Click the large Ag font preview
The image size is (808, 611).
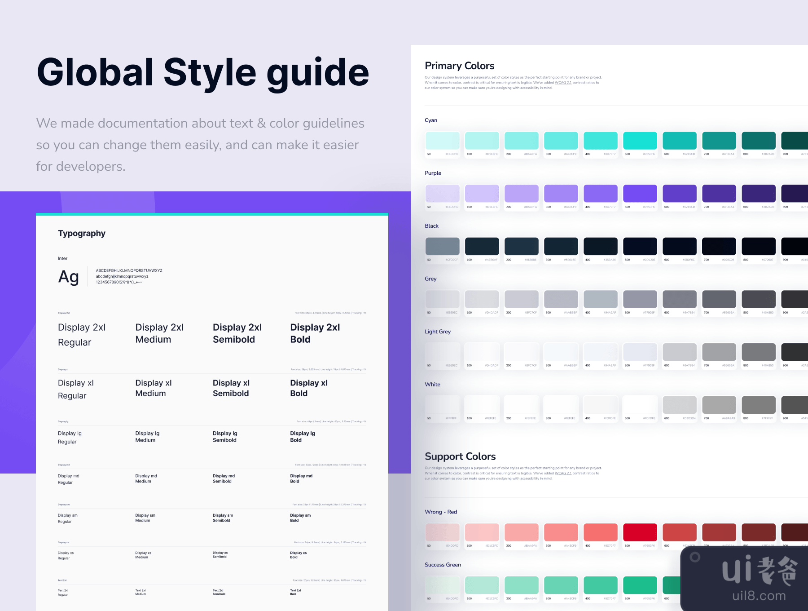click(68, 277)
